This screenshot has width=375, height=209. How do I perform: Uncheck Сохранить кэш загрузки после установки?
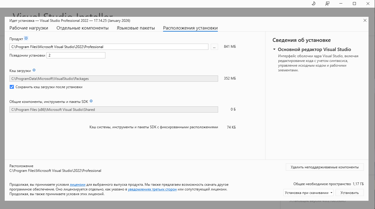pos(12,87)
